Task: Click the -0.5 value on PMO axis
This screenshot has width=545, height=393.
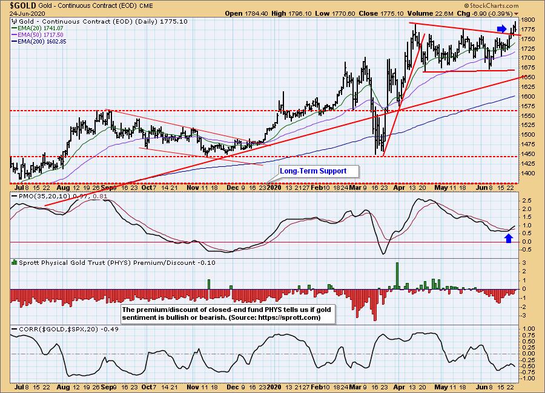Action: coord(526,250)
